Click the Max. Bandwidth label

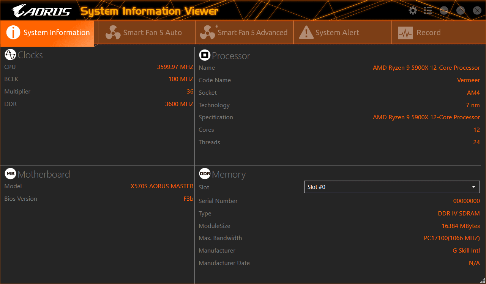pos(220,238)
